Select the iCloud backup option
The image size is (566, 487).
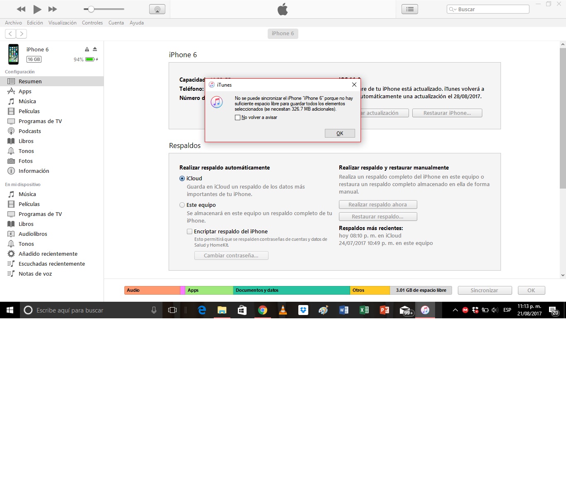coord(182,179)
